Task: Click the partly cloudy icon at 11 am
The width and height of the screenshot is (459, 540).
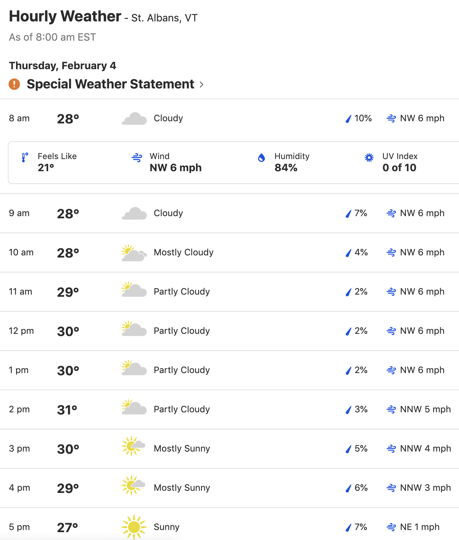Action: [134, 290]
